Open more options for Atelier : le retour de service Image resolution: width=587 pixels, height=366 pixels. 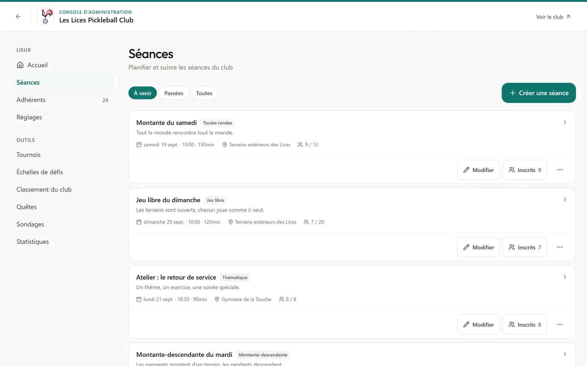560,324
